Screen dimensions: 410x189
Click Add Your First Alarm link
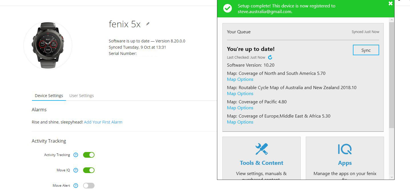[103, 122]
